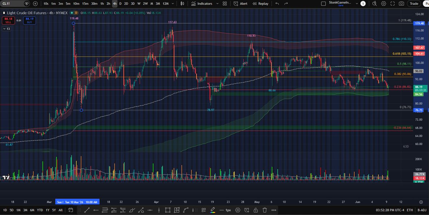The height and width of the screenshot is (215, 429).
Task: Switch to the 12M interval
Action: pos(165,4)
